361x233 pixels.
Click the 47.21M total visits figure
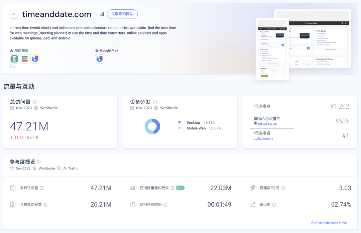coord(29,126)
